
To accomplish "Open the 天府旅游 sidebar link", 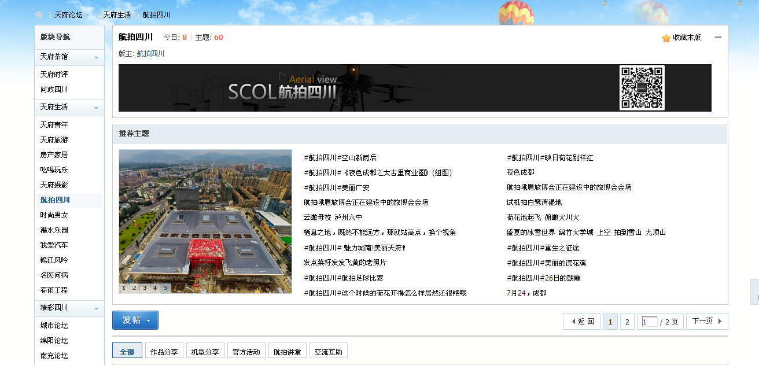I will coord(54,140).
